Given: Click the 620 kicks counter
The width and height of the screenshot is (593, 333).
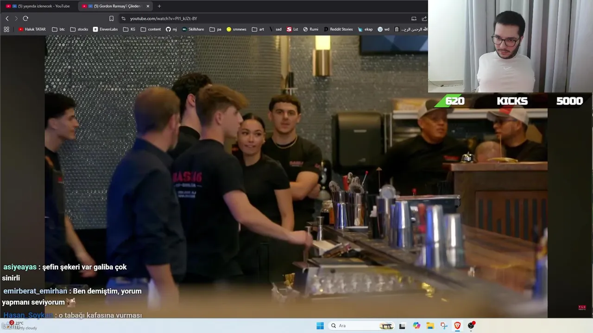Looking at the screenshot, I should click(454, 101).
